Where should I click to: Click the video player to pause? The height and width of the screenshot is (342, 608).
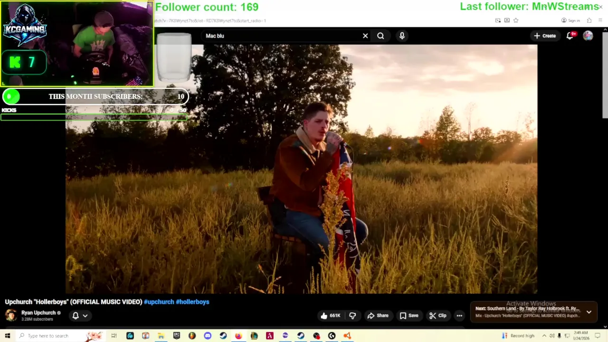point(301,169)
